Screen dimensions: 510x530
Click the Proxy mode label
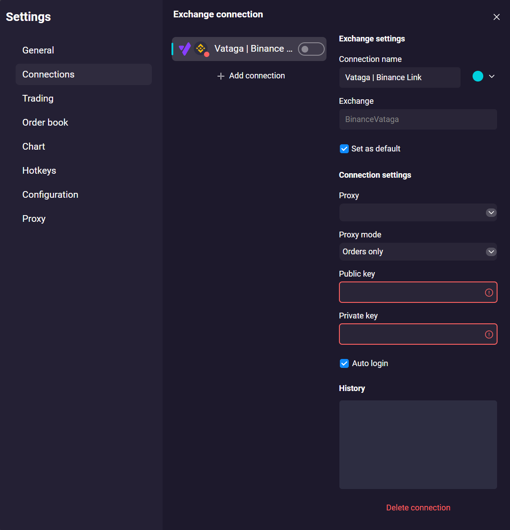click(x=360, y=235)
